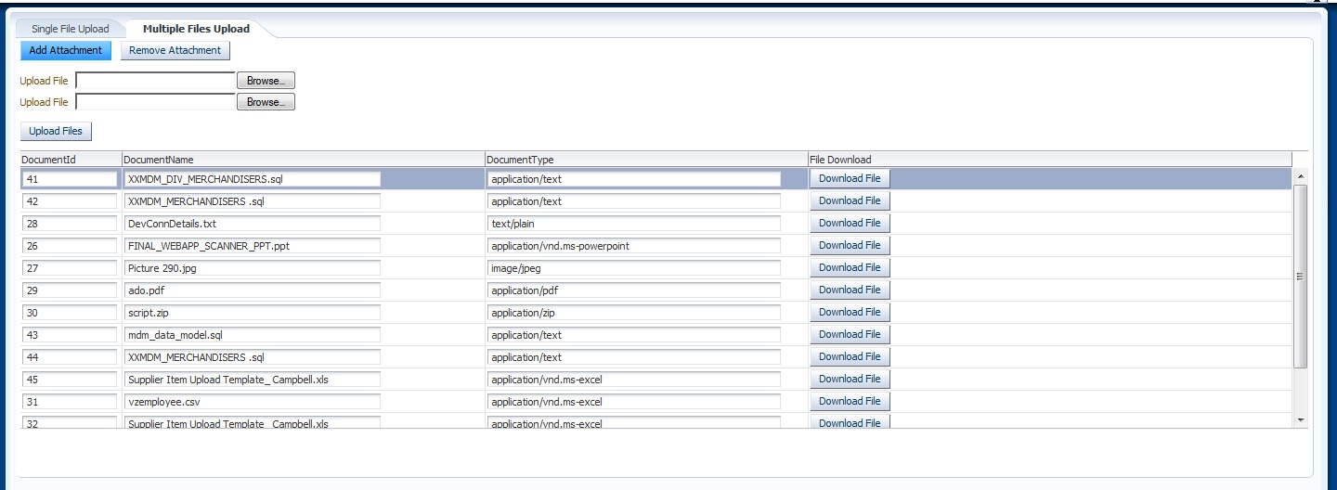The height and width of the screenshot is (490, 1337).
Task: Click DocumentId field showing 27
Action: 70,268
